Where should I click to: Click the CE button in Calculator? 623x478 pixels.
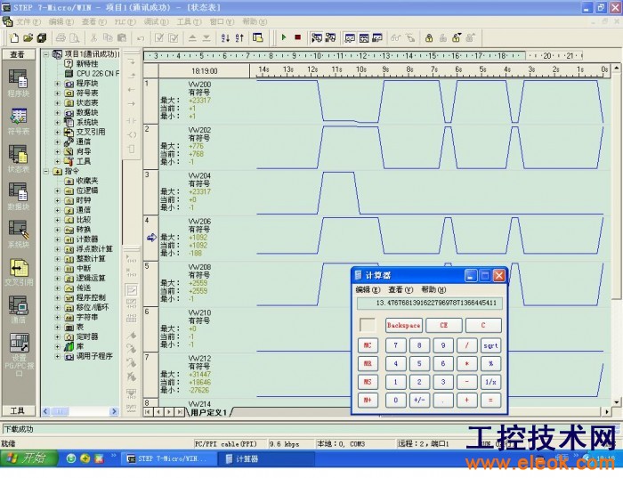[444, 326]
